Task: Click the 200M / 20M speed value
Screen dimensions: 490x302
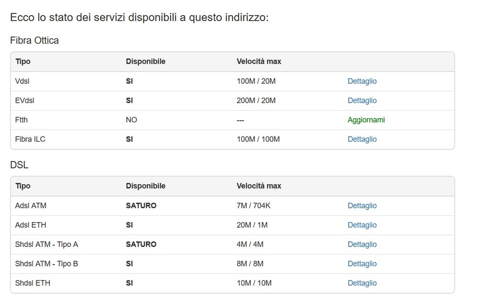Action: coord(256,101)
